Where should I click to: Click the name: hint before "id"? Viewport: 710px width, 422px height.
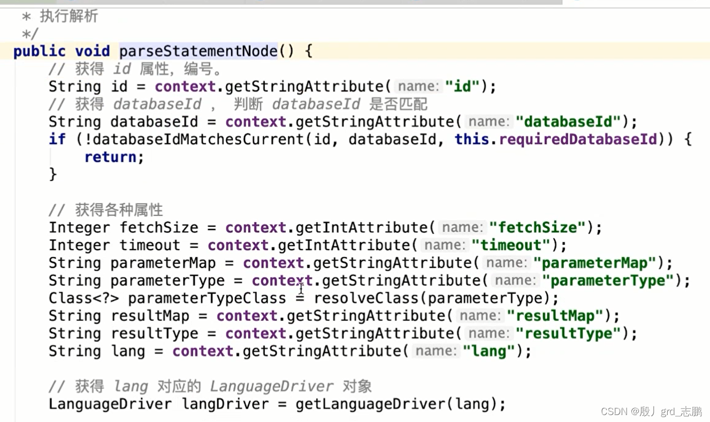pos(417,86)
